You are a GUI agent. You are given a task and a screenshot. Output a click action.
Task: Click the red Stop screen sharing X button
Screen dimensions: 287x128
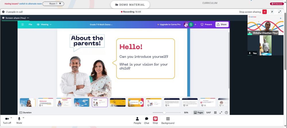tap(265, 12)
